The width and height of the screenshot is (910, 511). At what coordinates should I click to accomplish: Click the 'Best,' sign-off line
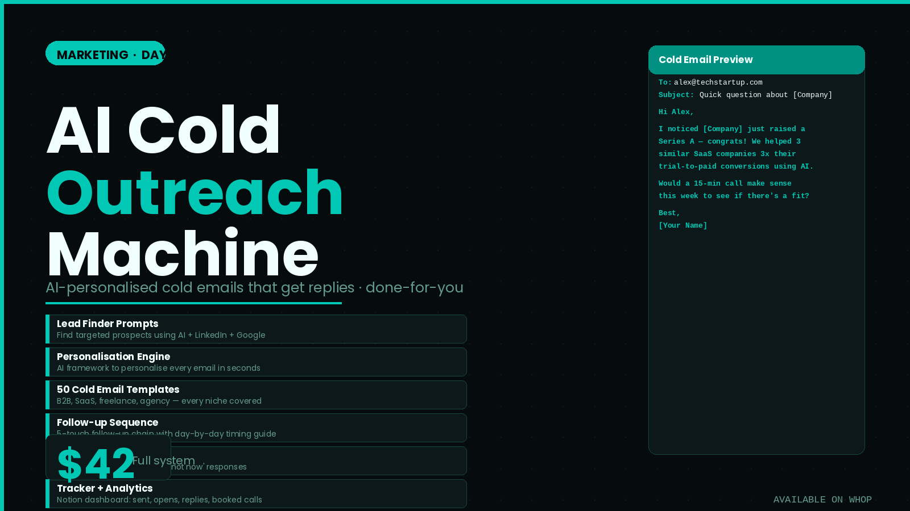click(x=669, y=213)
